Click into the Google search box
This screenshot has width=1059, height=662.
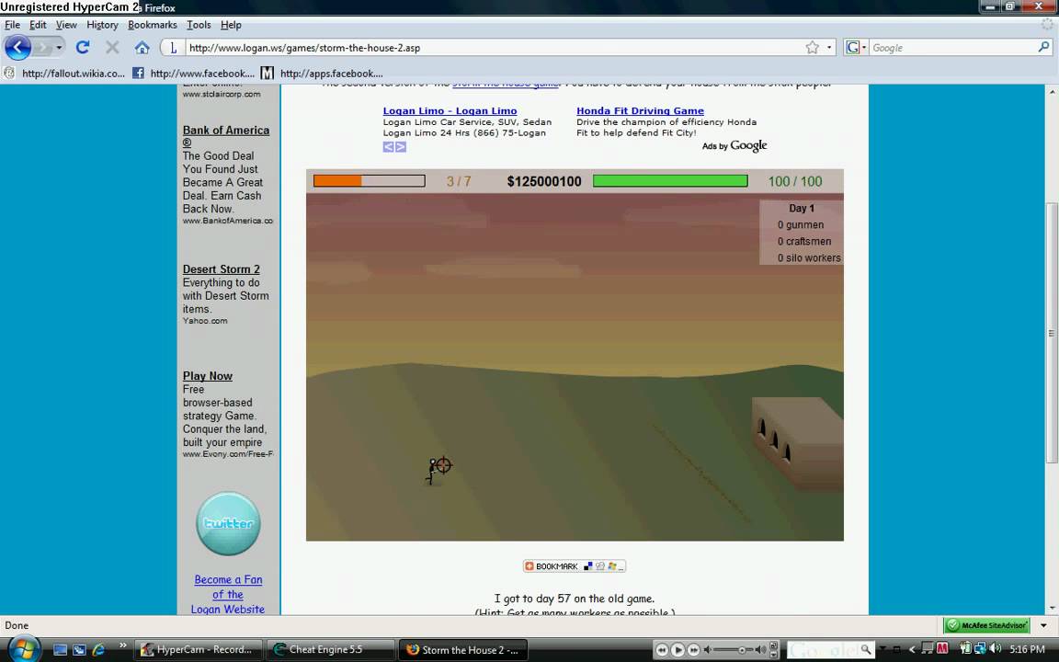[x=952, y=48]
